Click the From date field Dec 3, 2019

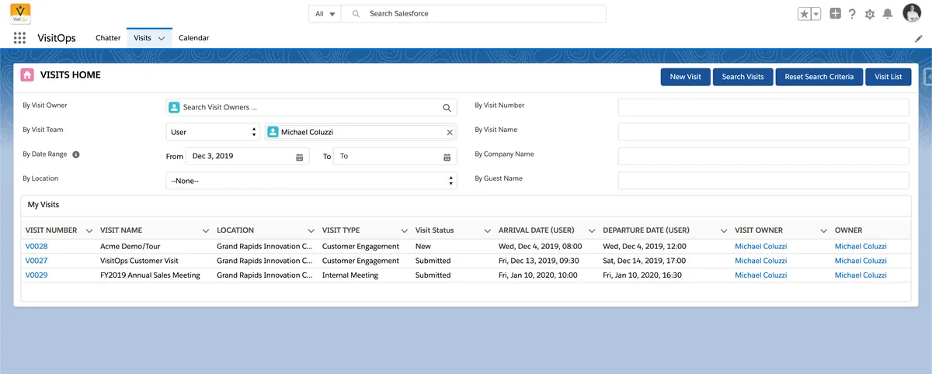click(248, 157)
